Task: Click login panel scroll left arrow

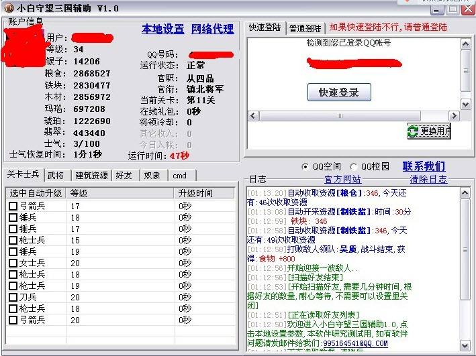Action: tap(254, 116)
